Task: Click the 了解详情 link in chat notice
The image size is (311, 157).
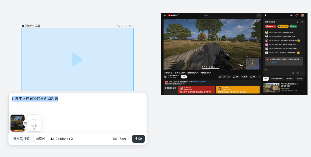Action: [273, 62]
